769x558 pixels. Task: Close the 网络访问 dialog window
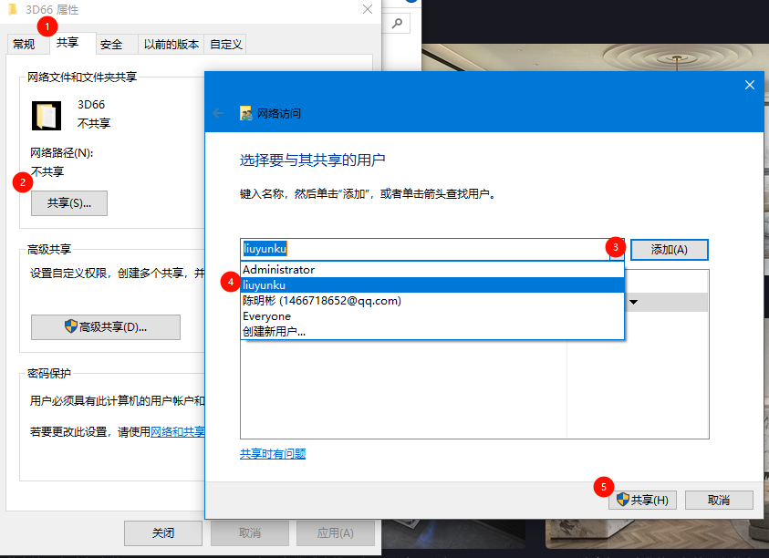(749, 85)
